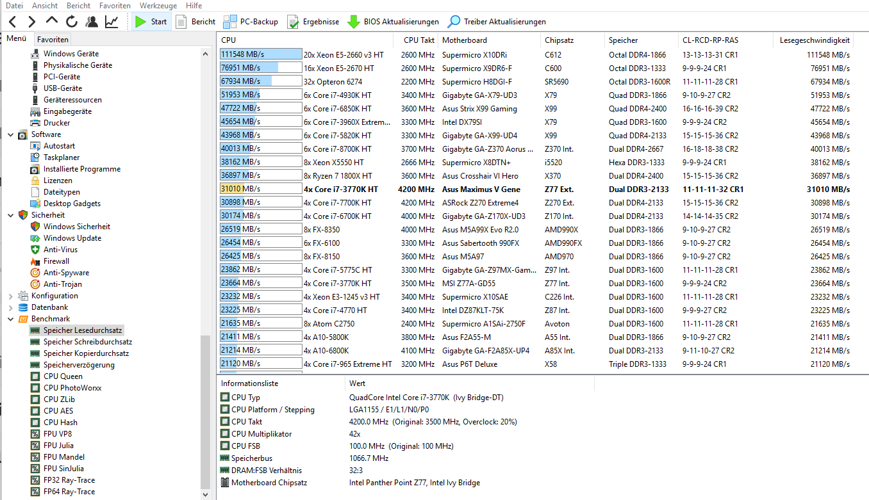Select PCI-Geräte icon
The width and height of the screenshot is (869, 500).
(x=35, y=77)
